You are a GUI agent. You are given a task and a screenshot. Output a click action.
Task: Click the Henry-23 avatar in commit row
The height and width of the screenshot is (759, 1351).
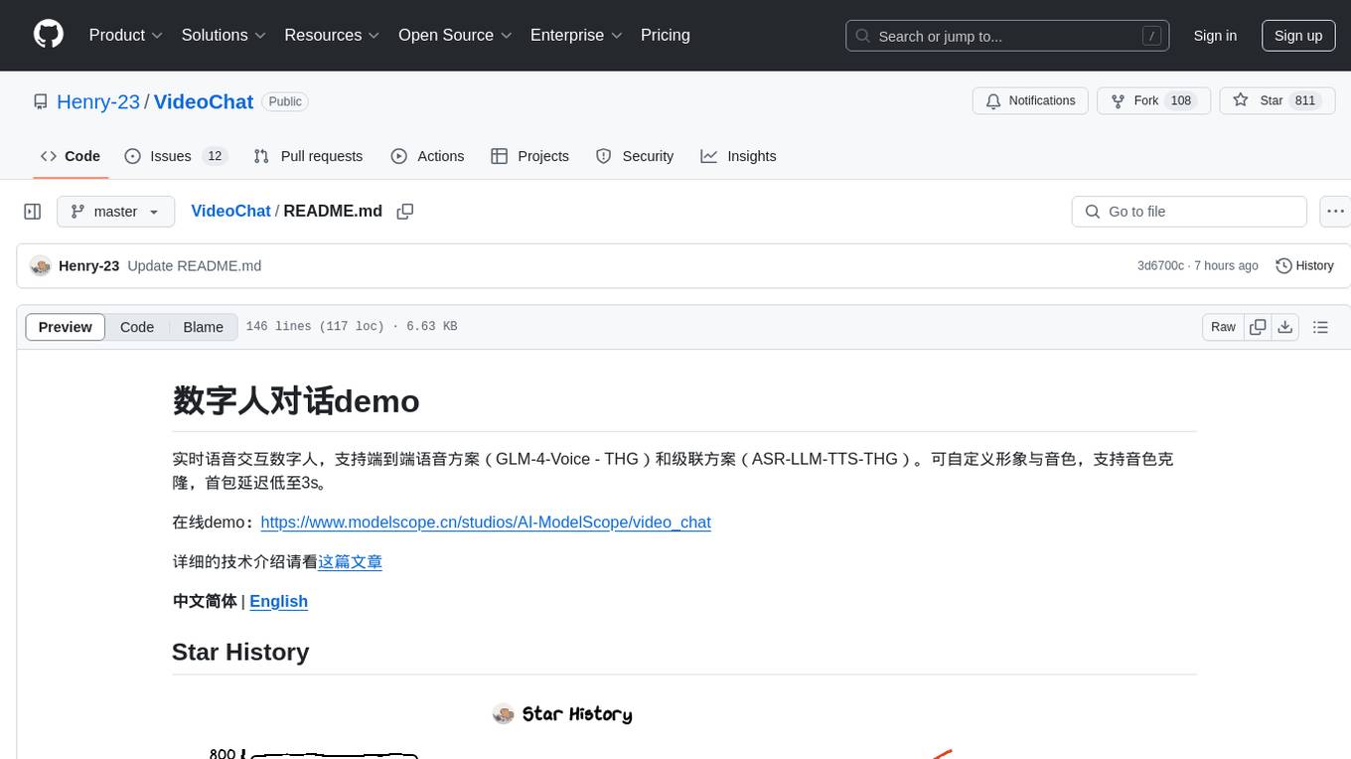click(41, 265)
